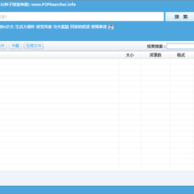The height and width of the screenshot is (194, 194).
Task: Filter results by 压缩文件 category
Action: [33, 46]
